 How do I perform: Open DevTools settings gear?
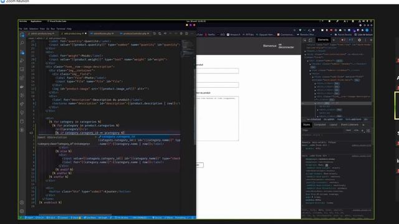point(359,40)
